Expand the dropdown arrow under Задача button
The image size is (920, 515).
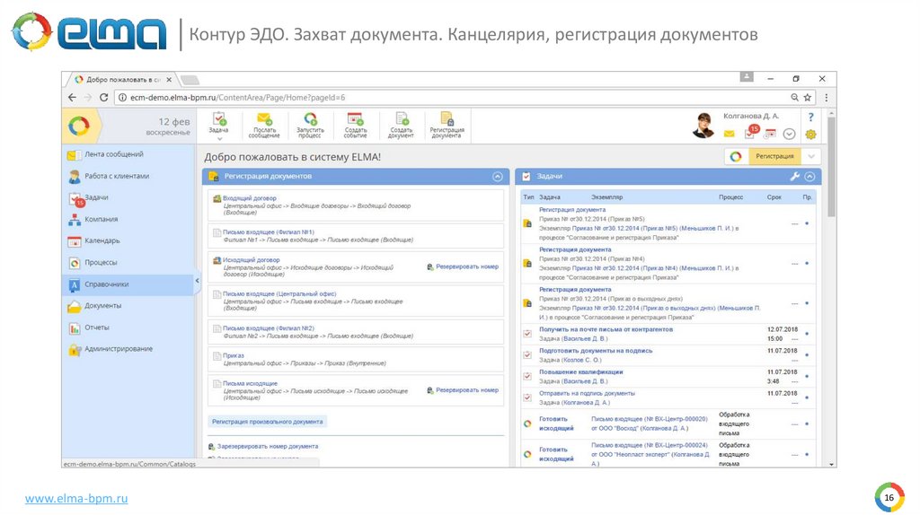(218, 139)
